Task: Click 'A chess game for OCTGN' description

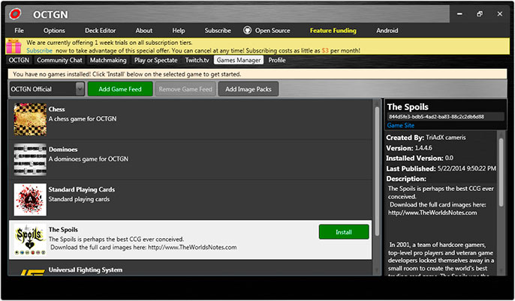Action: click(83, 119)
